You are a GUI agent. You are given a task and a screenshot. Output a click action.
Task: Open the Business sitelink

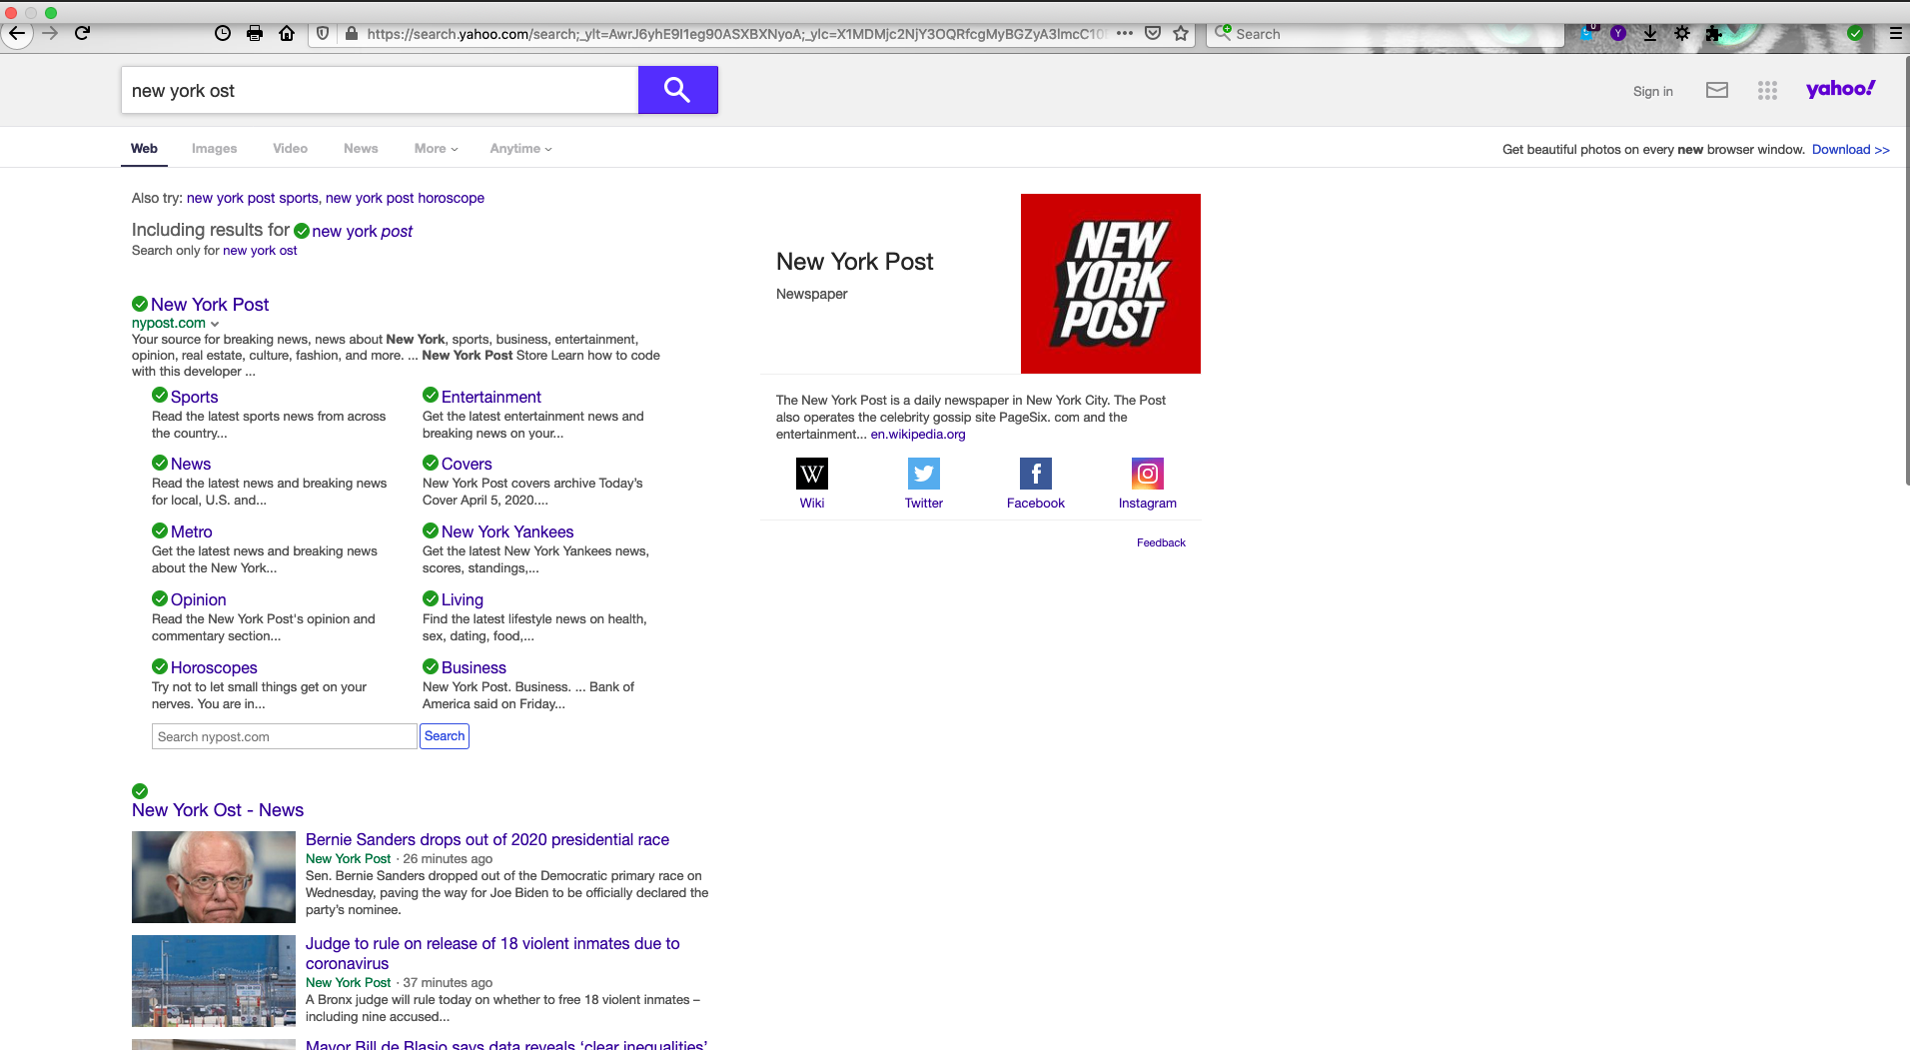click(x=474, y=667)
